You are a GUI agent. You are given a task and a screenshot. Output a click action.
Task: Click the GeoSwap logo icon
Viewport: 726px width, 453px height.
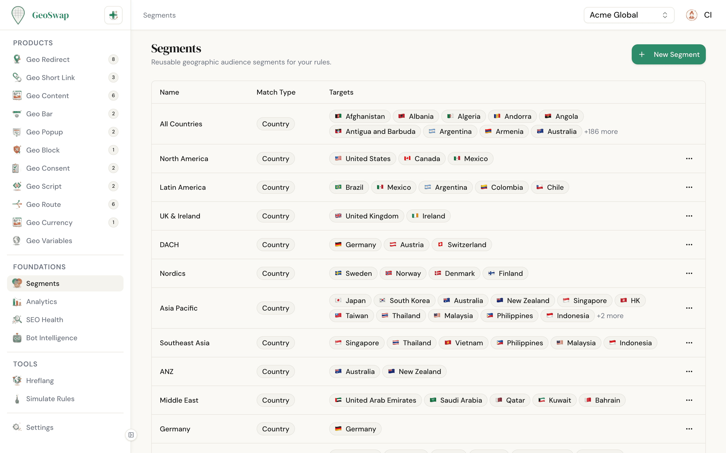tap(18, 15)
